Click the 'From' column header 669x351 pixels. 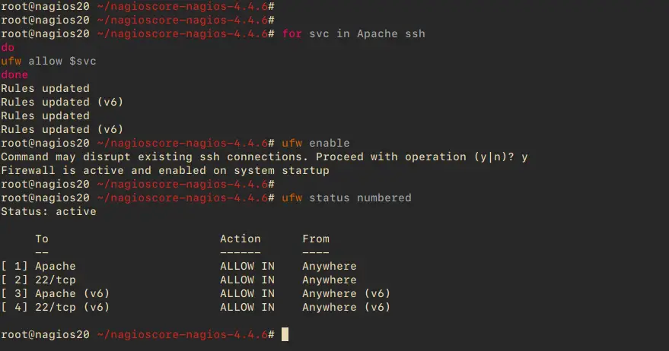(316, 239)
